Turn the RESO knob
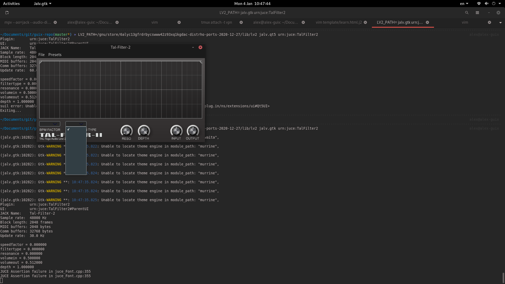Viewport: 505px width, 284px height. pos(127,131)
